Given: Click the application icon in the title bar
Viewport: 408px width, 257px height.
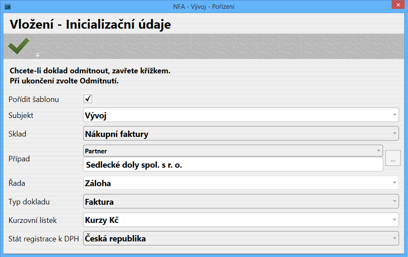Looking at the screenshot, I should tap(7, 6).
